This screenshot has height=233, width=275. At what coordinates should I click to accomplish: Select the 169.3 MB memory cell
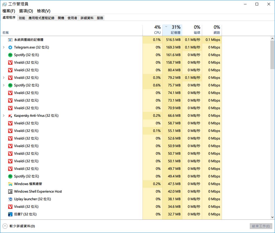click(172, 47)
